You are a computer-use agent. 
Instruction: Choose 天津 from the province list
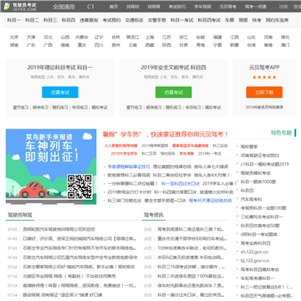(31, 37)
